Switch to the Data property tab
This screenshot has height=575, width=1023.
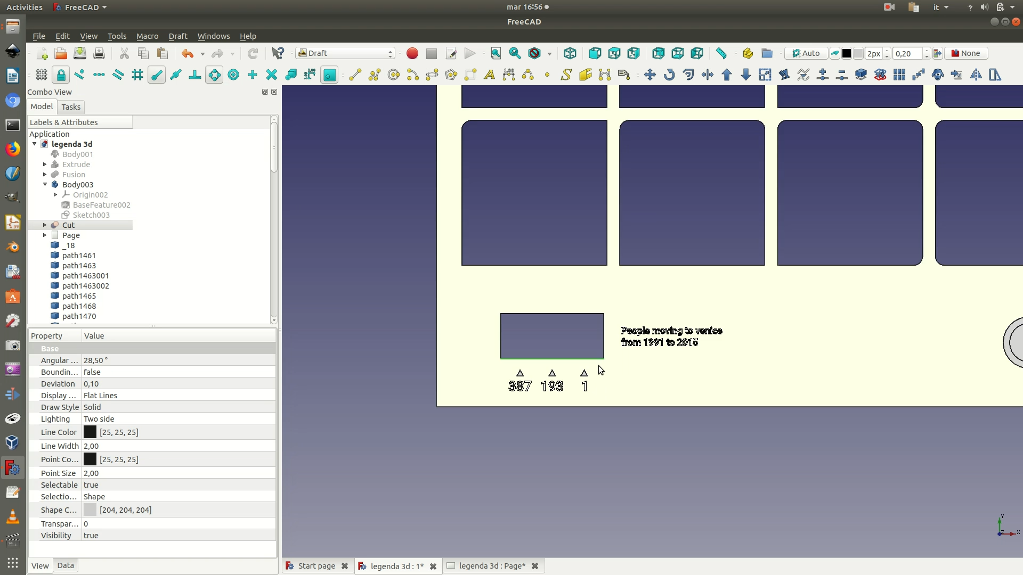(66, 565)
